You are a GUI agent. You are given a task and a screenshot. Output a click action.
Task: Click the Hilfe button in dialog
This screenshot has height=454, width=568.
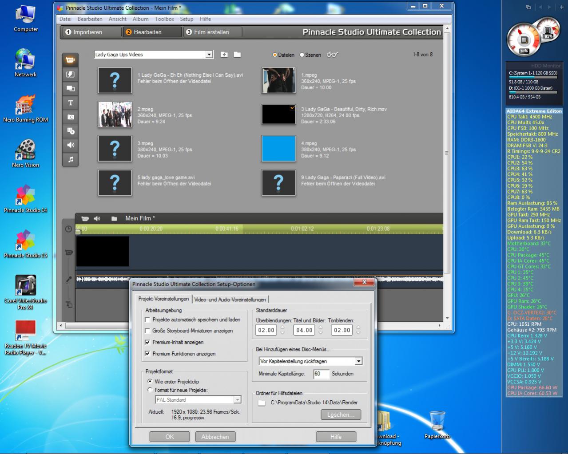click(336, 437)
